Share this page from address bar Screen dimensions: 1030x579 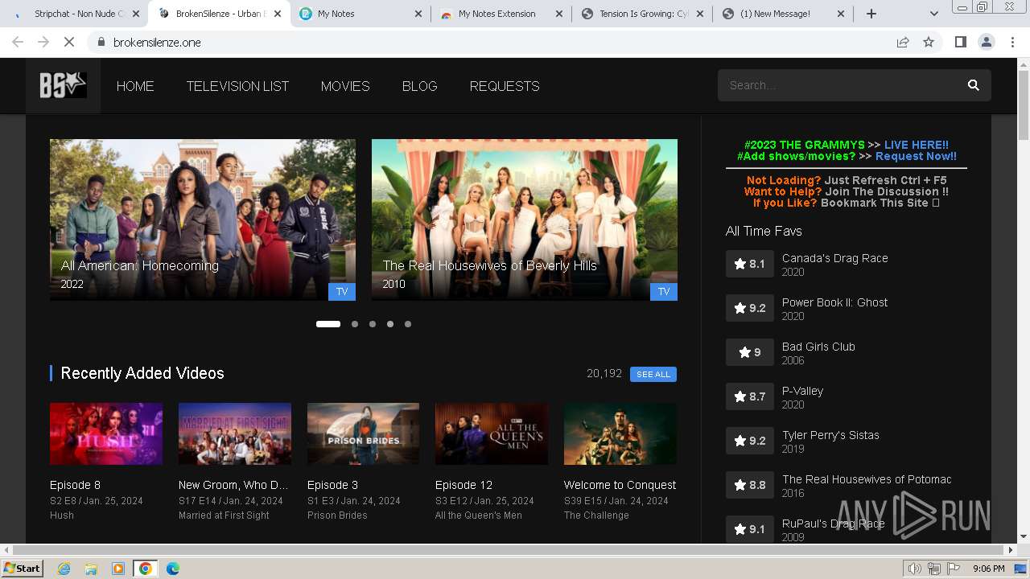903,43
